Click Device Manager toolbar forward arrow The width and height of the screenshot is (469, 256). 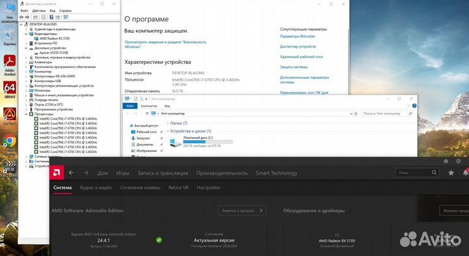tap(27, 18)
